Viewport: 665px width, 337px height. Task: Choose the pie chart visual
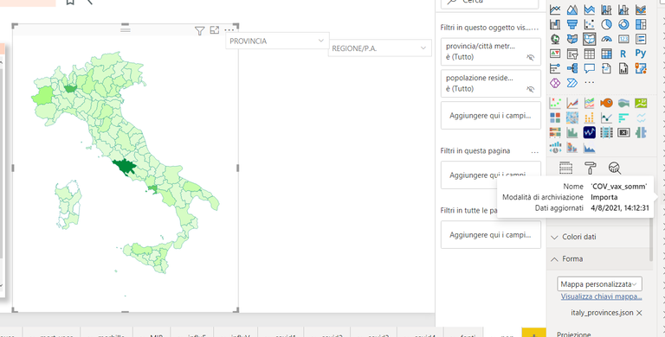[x=606, y=24]
